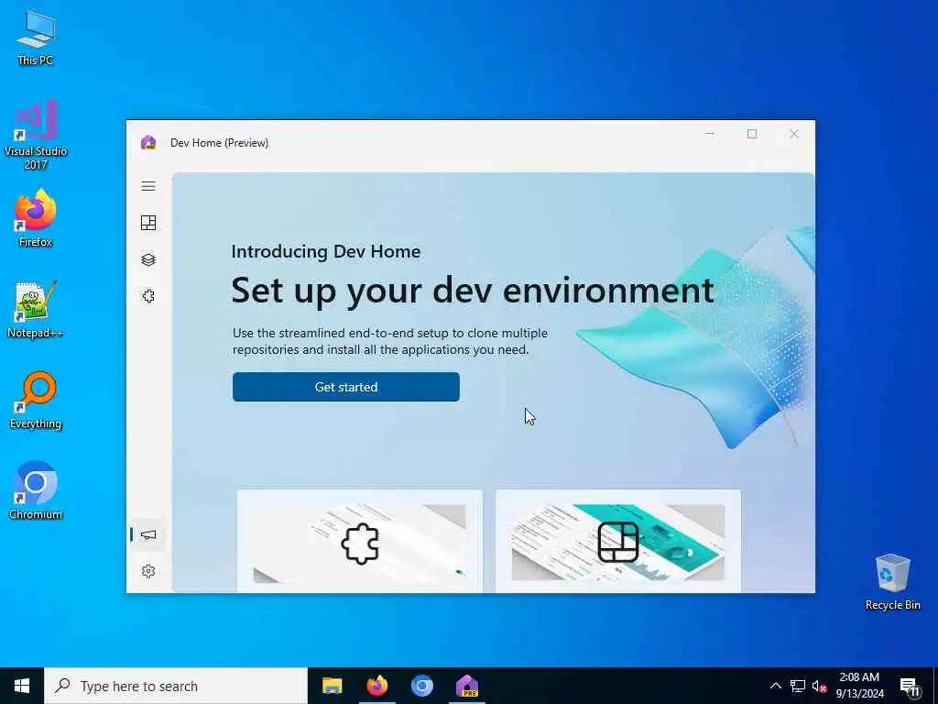This screenshot has width=938, height=704.
Task: Select the Notepad++ desktop shortcut
Action: [36, 310]
